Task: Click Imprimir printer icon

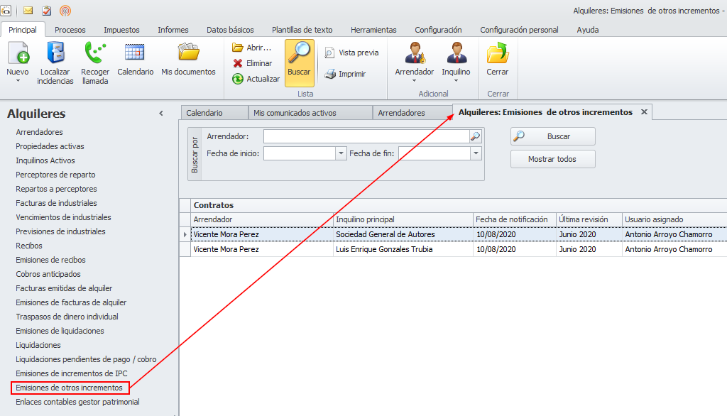Action: coord(329,74)
